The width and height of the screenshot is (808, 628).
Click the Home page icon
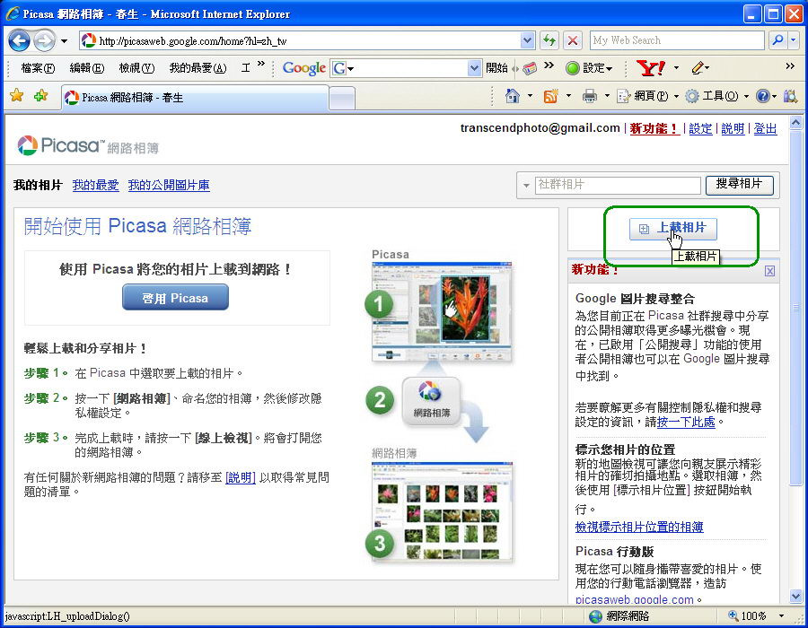point(513,96)
